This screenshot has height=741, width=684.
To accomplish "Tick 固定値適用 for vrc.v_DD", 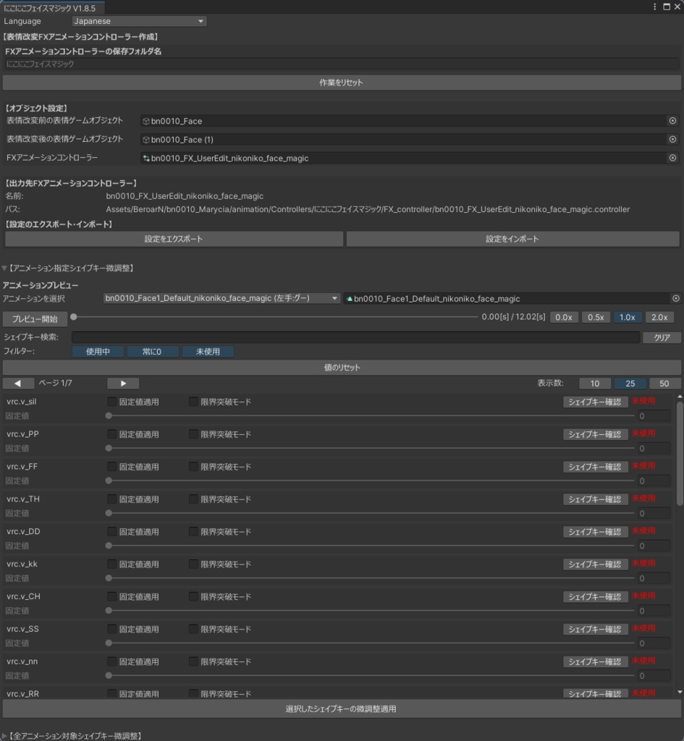I will [111, 532].
